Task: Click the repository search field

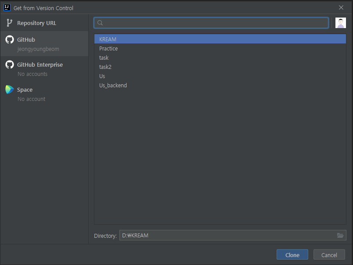Action: pyautogui.click(x=211, y=23)
